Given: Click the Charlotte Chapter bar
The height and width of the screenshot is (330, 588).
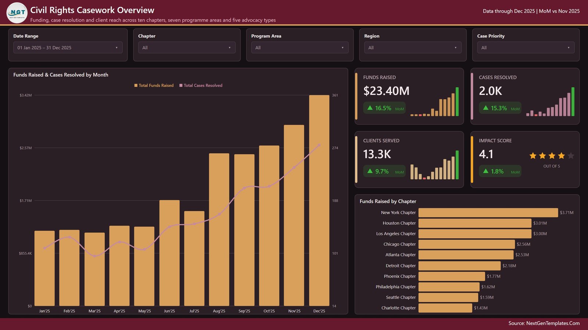Looking at the screenshot, I should [445, 308].
